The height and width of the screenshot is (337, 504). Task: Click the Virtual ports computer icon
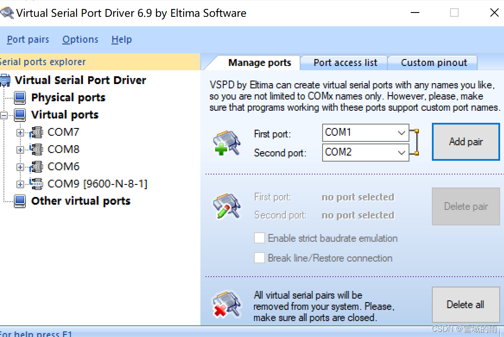pyautogui.click(x=20, y=115)
